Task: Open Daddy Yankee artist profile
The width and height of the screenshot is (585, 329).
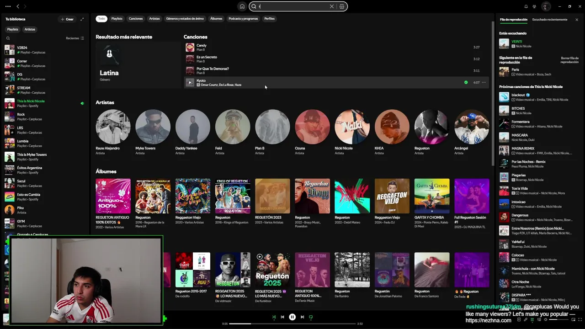Action: (192, 133)
